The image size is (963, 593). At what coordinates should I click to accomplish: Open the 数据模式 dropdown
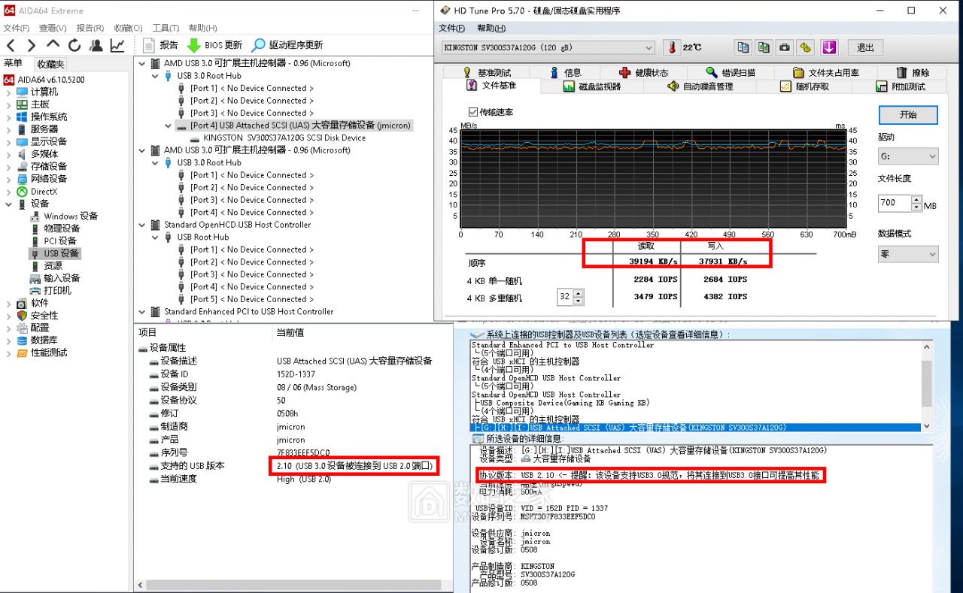(907, 254)
